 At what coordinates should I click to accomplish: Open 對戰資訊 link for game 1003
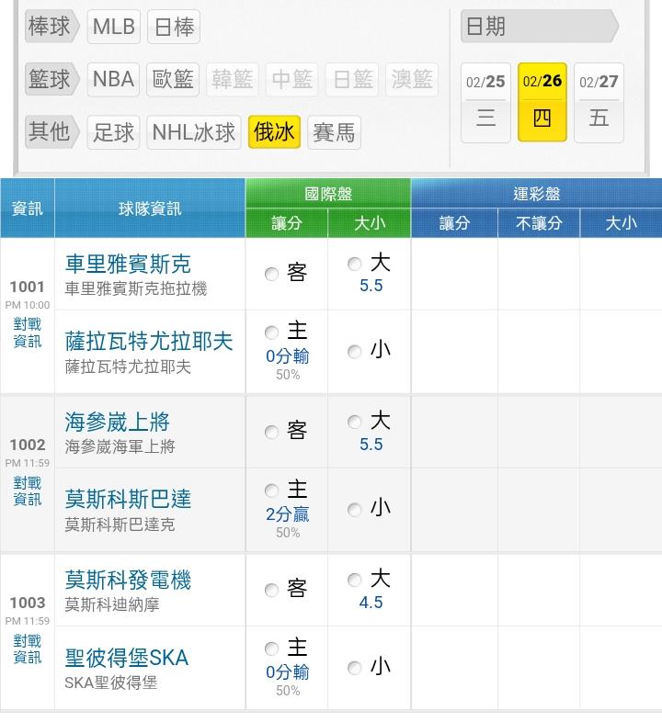(x=28, y=649)
